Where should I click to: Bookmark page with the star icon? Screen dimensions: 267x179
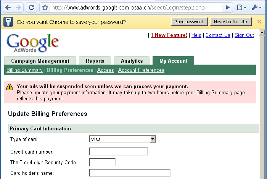pyautogui.click(x=45, y=7)
